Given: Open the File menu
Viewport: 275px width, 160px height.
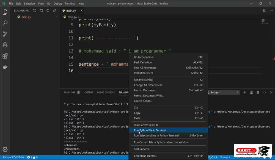Looking at the screenshot, I should [x=11, y=4].
